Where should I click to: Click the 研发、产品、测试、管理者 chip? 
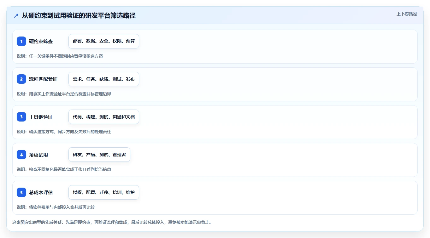99,155
